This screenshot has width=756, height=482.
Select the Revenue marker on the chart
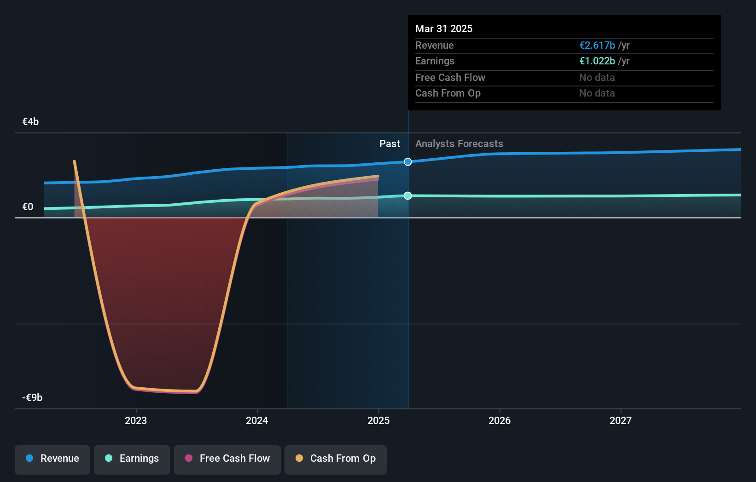click(407, 162)
